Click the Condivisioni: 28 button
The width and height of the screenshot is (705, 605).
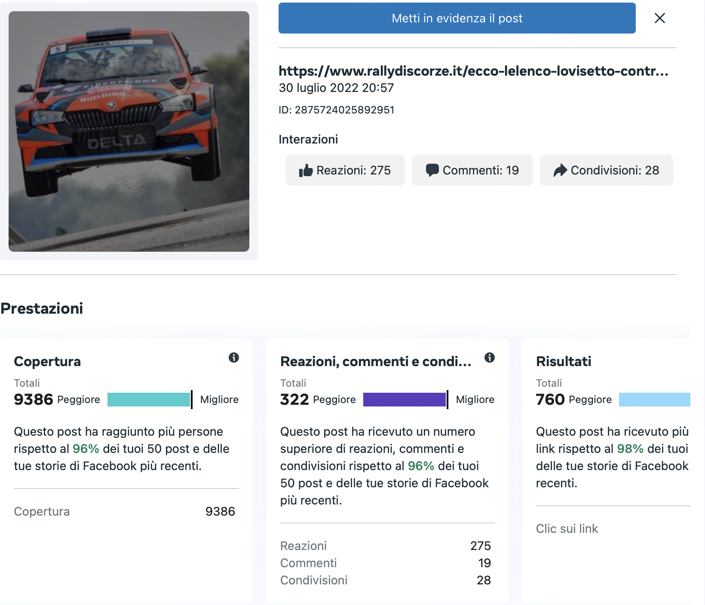606,170
